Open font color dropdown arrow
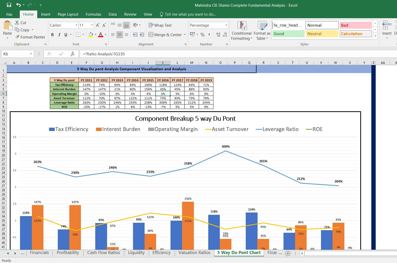Viewport: 397px width, 263px height. [x=106, y=35]
